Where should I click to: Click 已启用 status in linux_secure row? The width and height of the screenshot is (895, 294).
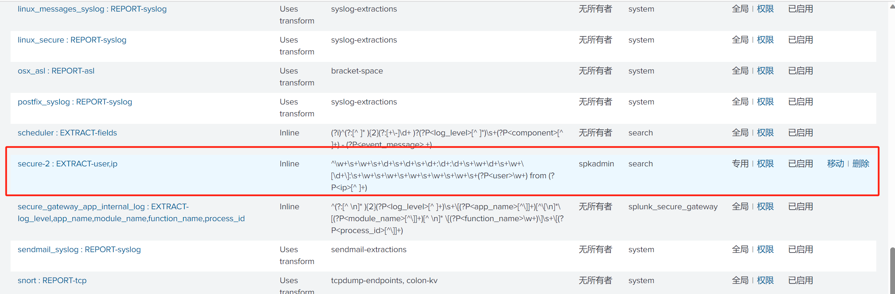click(x=800, y=40)
